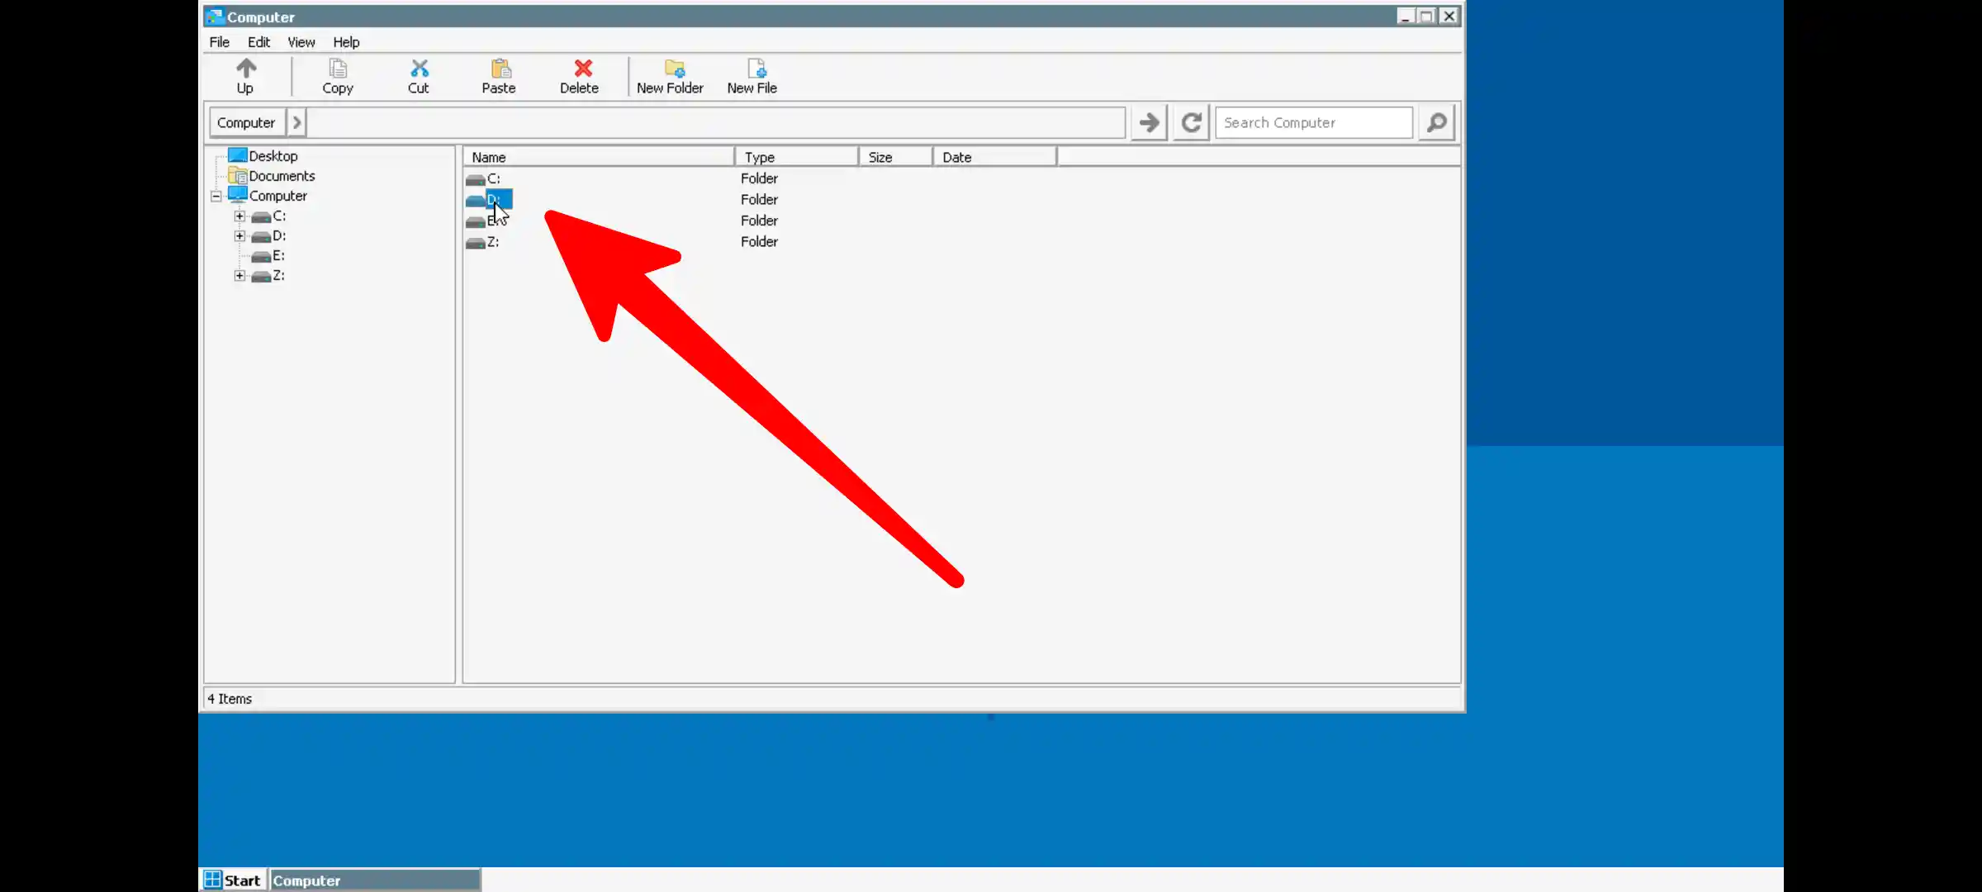Image resolution: width=1982 pixels, height=892 pixels.
Task: Open the Edit menu
Action: click(258, 42)
